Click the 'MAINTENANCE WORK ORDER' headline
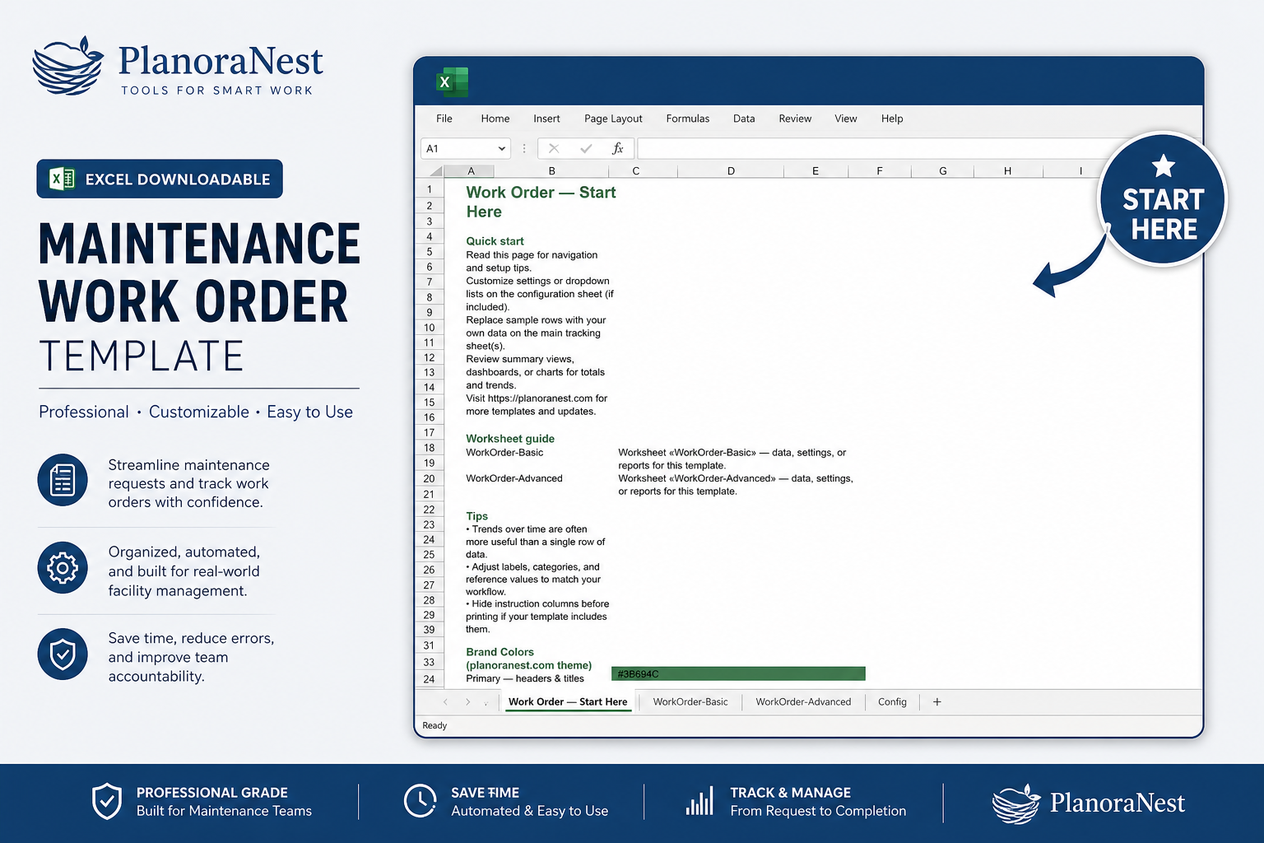The height and width of the screenshot is (843, 1264). click(x=199, y=272)
